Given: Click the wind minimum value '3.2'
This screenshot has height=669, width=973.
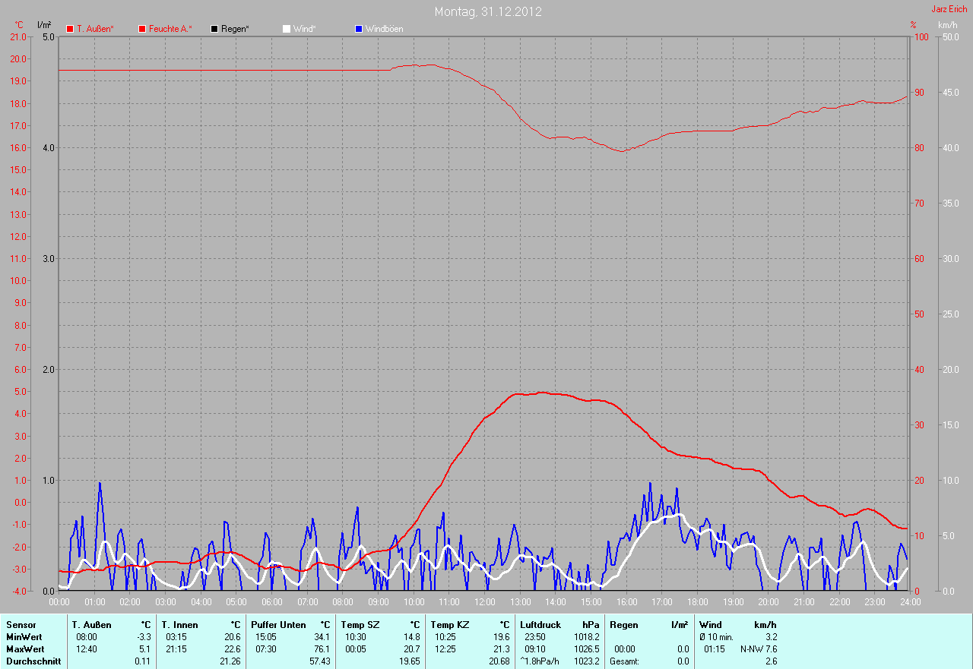Looking at the screenshot, I should point(771,637).
